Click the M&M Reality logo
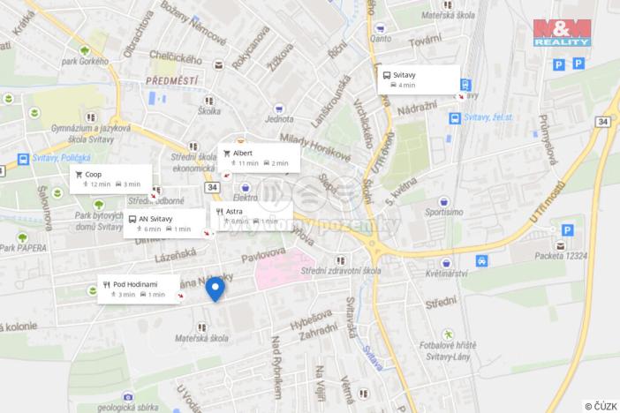Image resolution: width=620 pixels, height=413 pixels. point(562,33)
